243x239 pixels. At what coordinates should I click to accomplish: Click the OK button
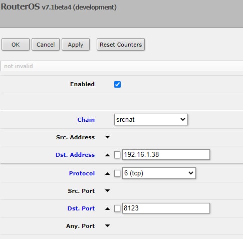tap(16, 45)
